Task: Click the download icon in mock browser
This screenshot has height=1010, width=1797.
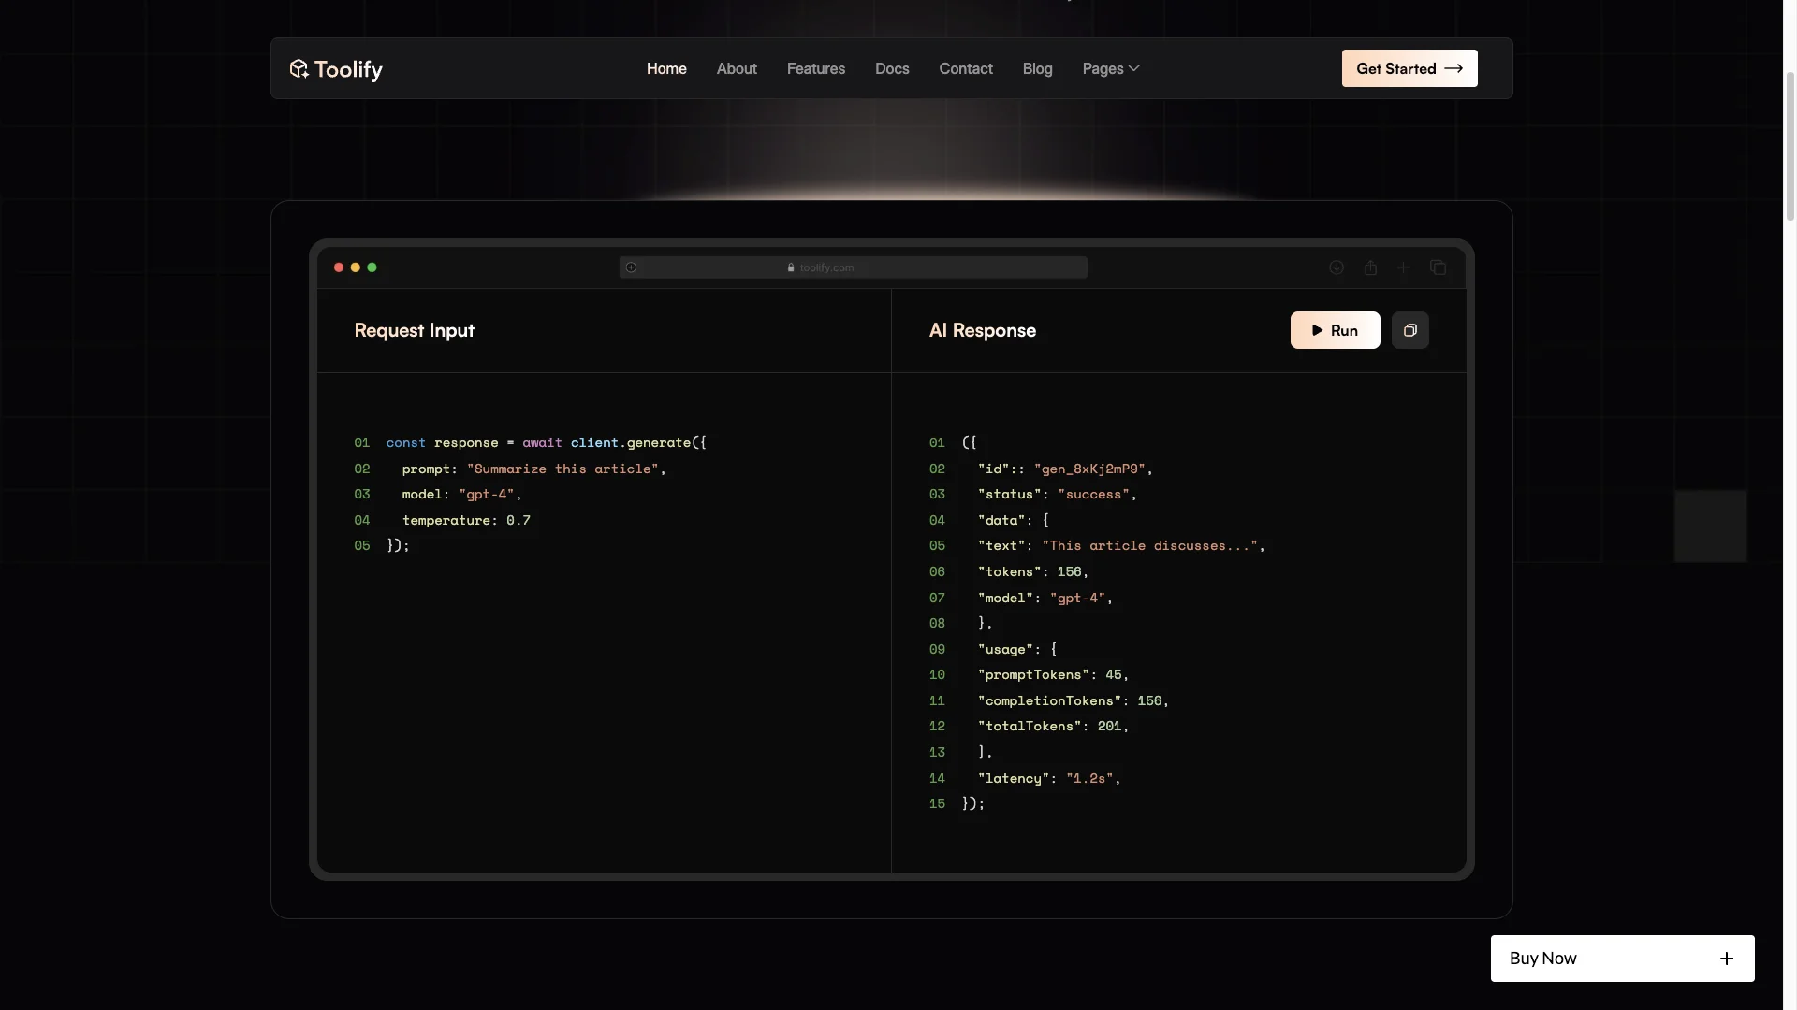Action: click(x=1337, y=267)
